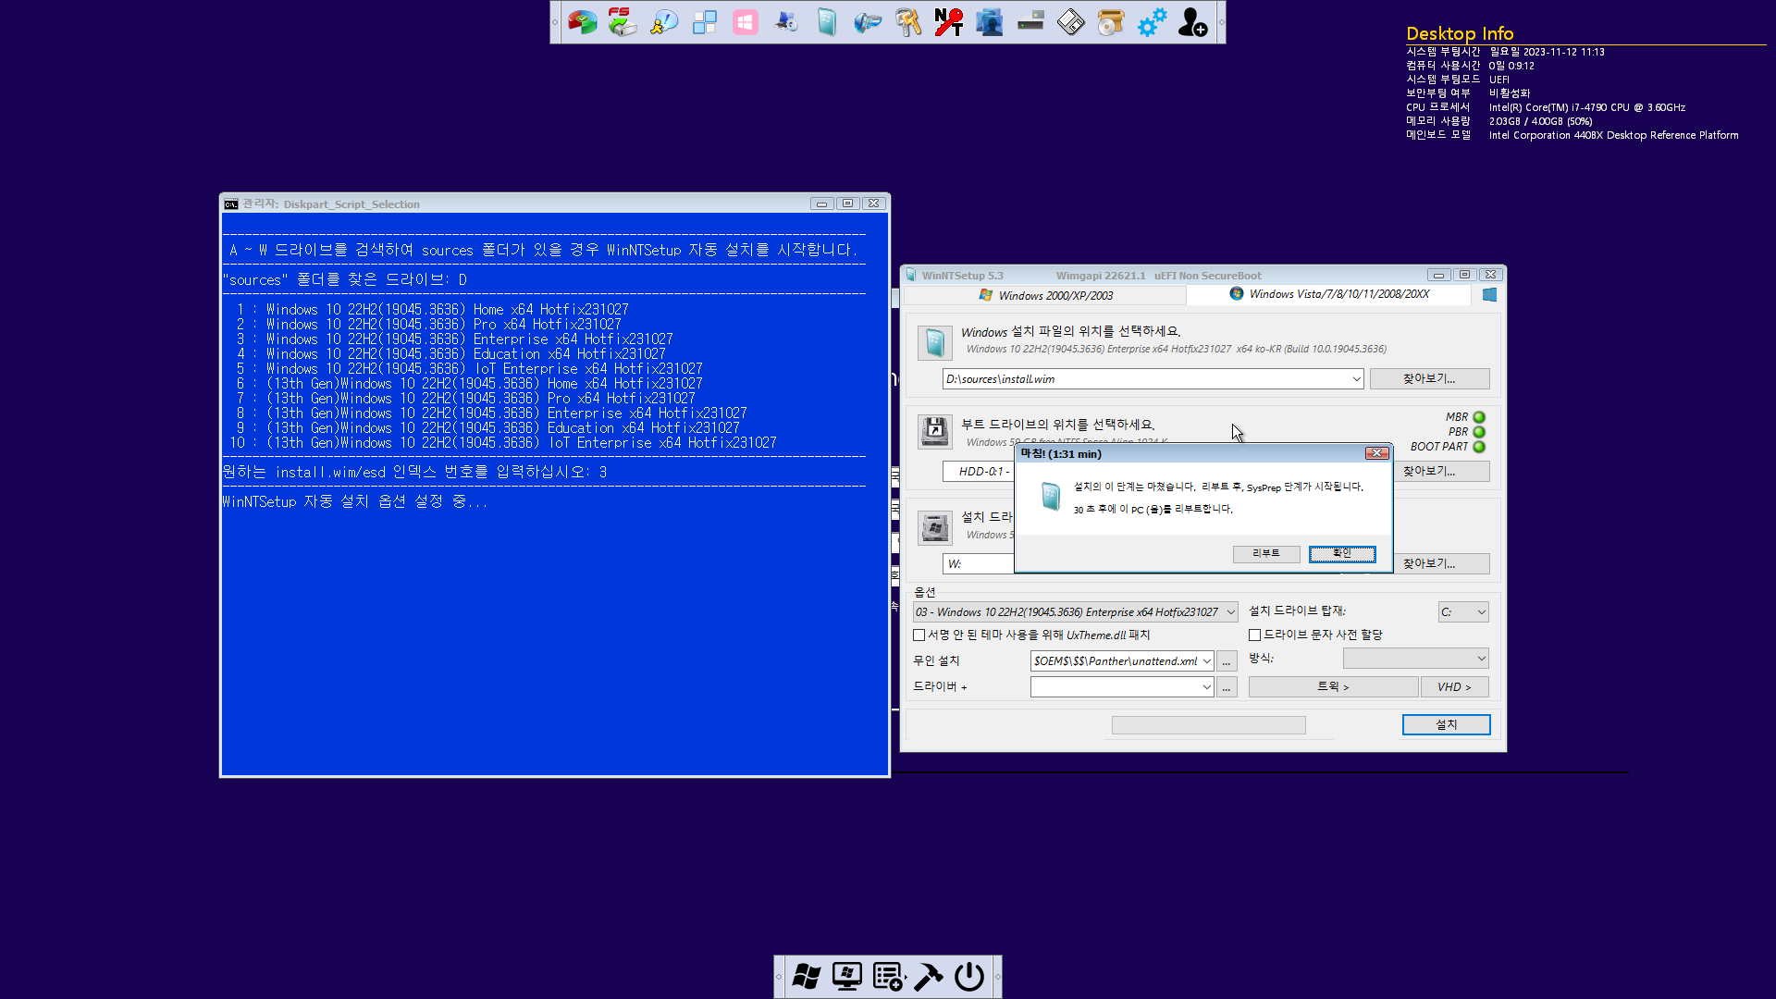
Task: Click the installation source icon in WinNTSetup
Action: tap(934, 343)
